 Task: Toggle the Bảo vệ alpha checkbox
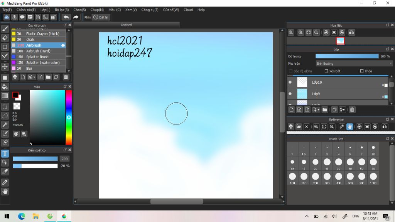pyautogui.click(x=291, y=71)
